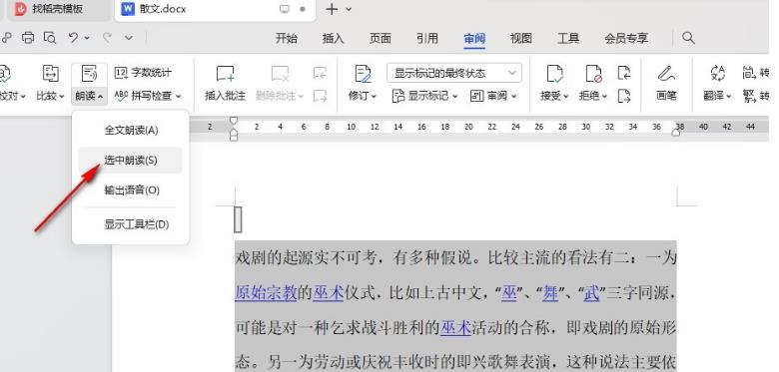Expand the 翻译 dropdown arrow

pyautogui.click(x=729, y=96)
